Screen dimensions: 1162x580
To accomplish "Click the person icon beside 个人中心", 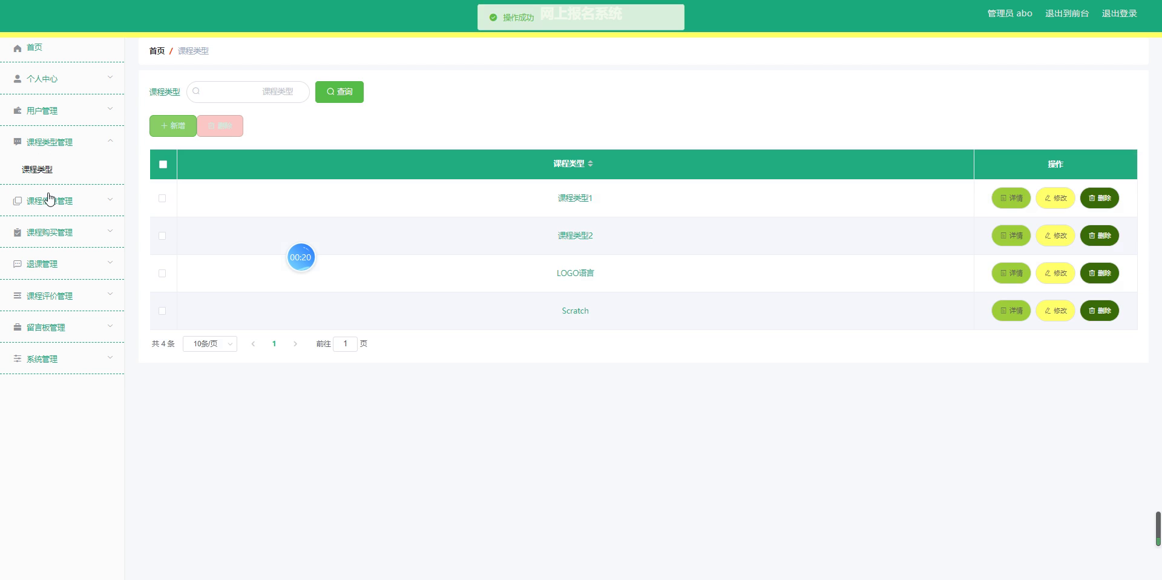I will pyautogui.click(x=18, y=79).
